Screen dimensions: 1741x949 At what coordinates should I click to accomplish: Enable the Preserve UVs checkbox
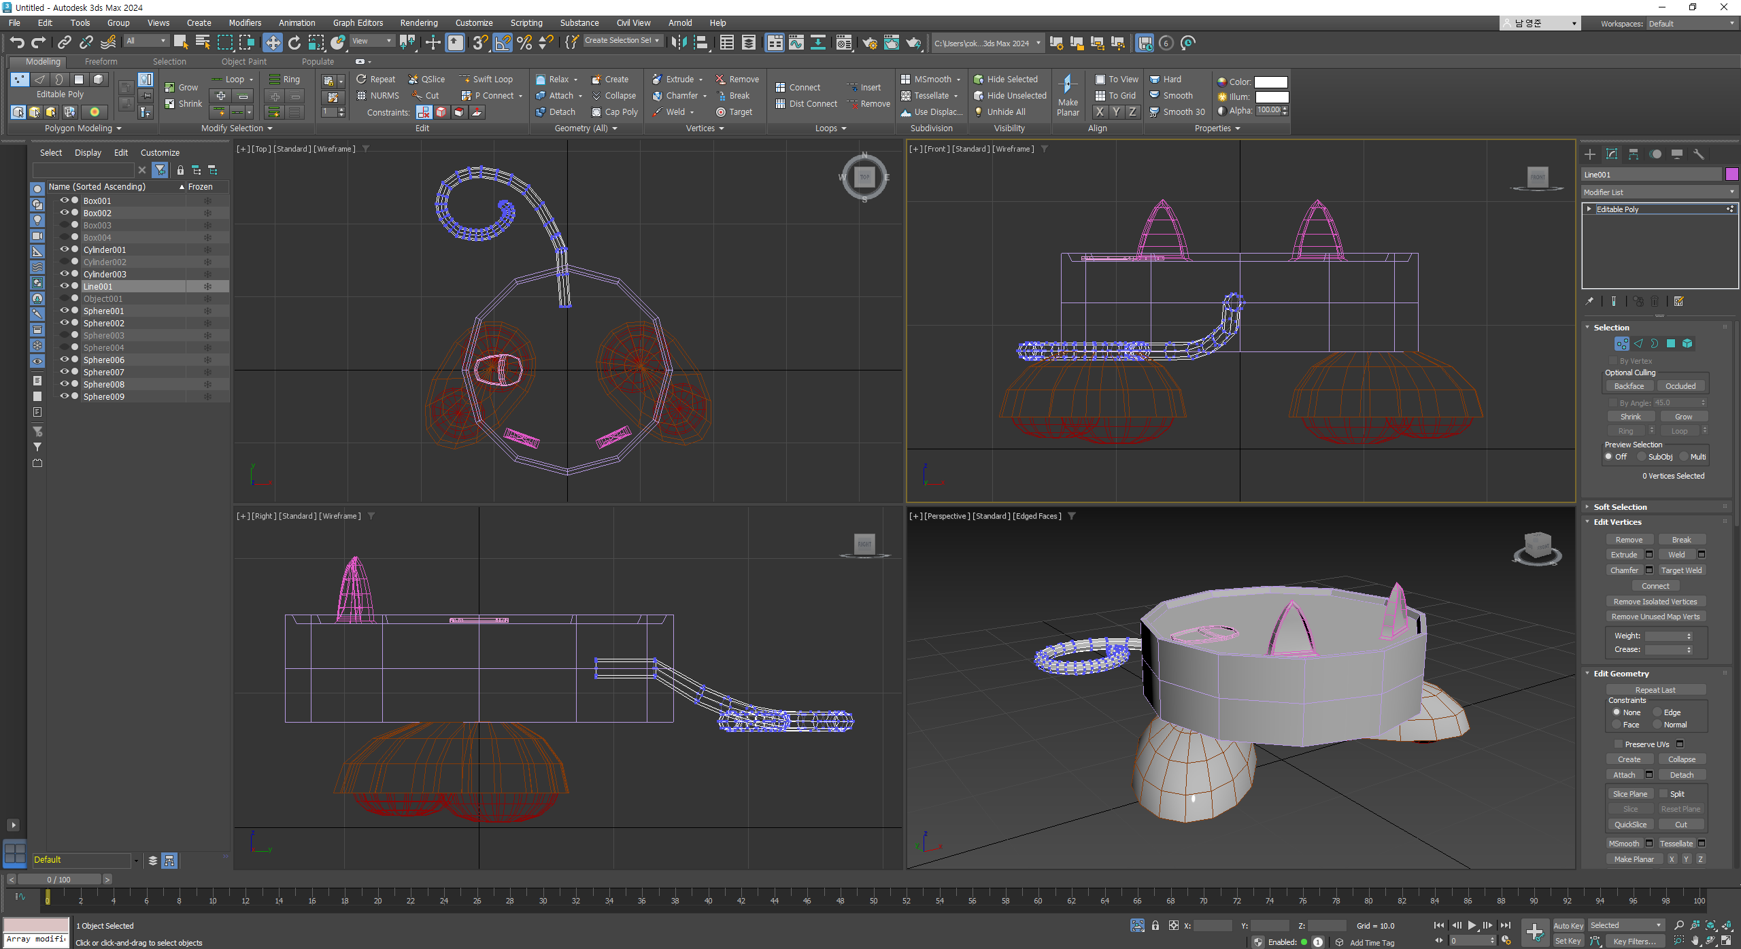coord(1619,744)
